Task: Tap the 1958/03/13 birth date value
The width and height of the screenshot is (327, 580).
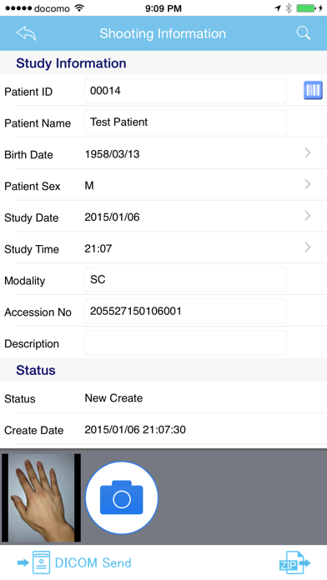Action: 113,154
